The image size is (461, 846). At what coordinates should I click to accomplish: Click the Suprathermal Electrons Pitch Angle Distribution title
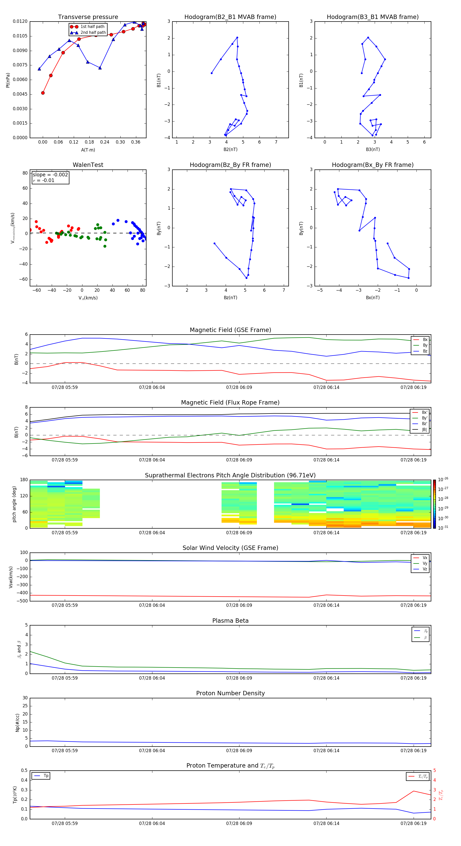pos(230,475)
